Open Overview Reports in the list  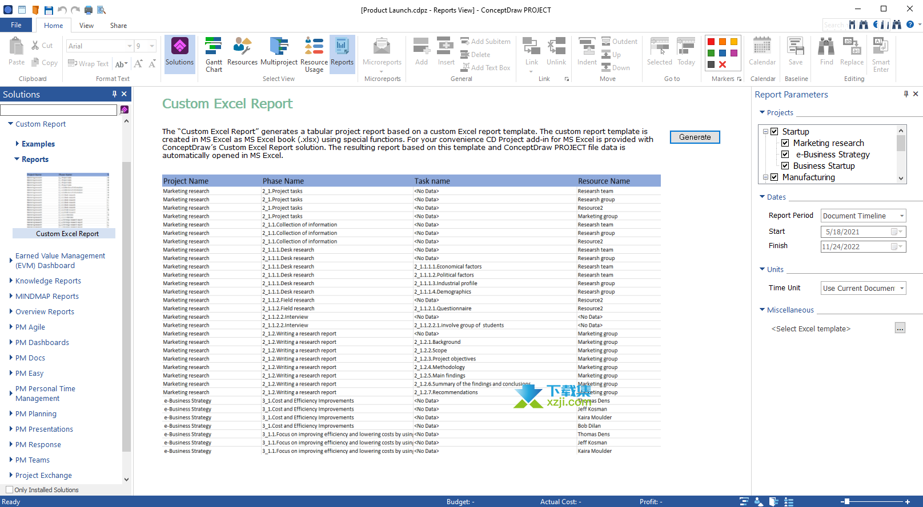tap(45, 312)
